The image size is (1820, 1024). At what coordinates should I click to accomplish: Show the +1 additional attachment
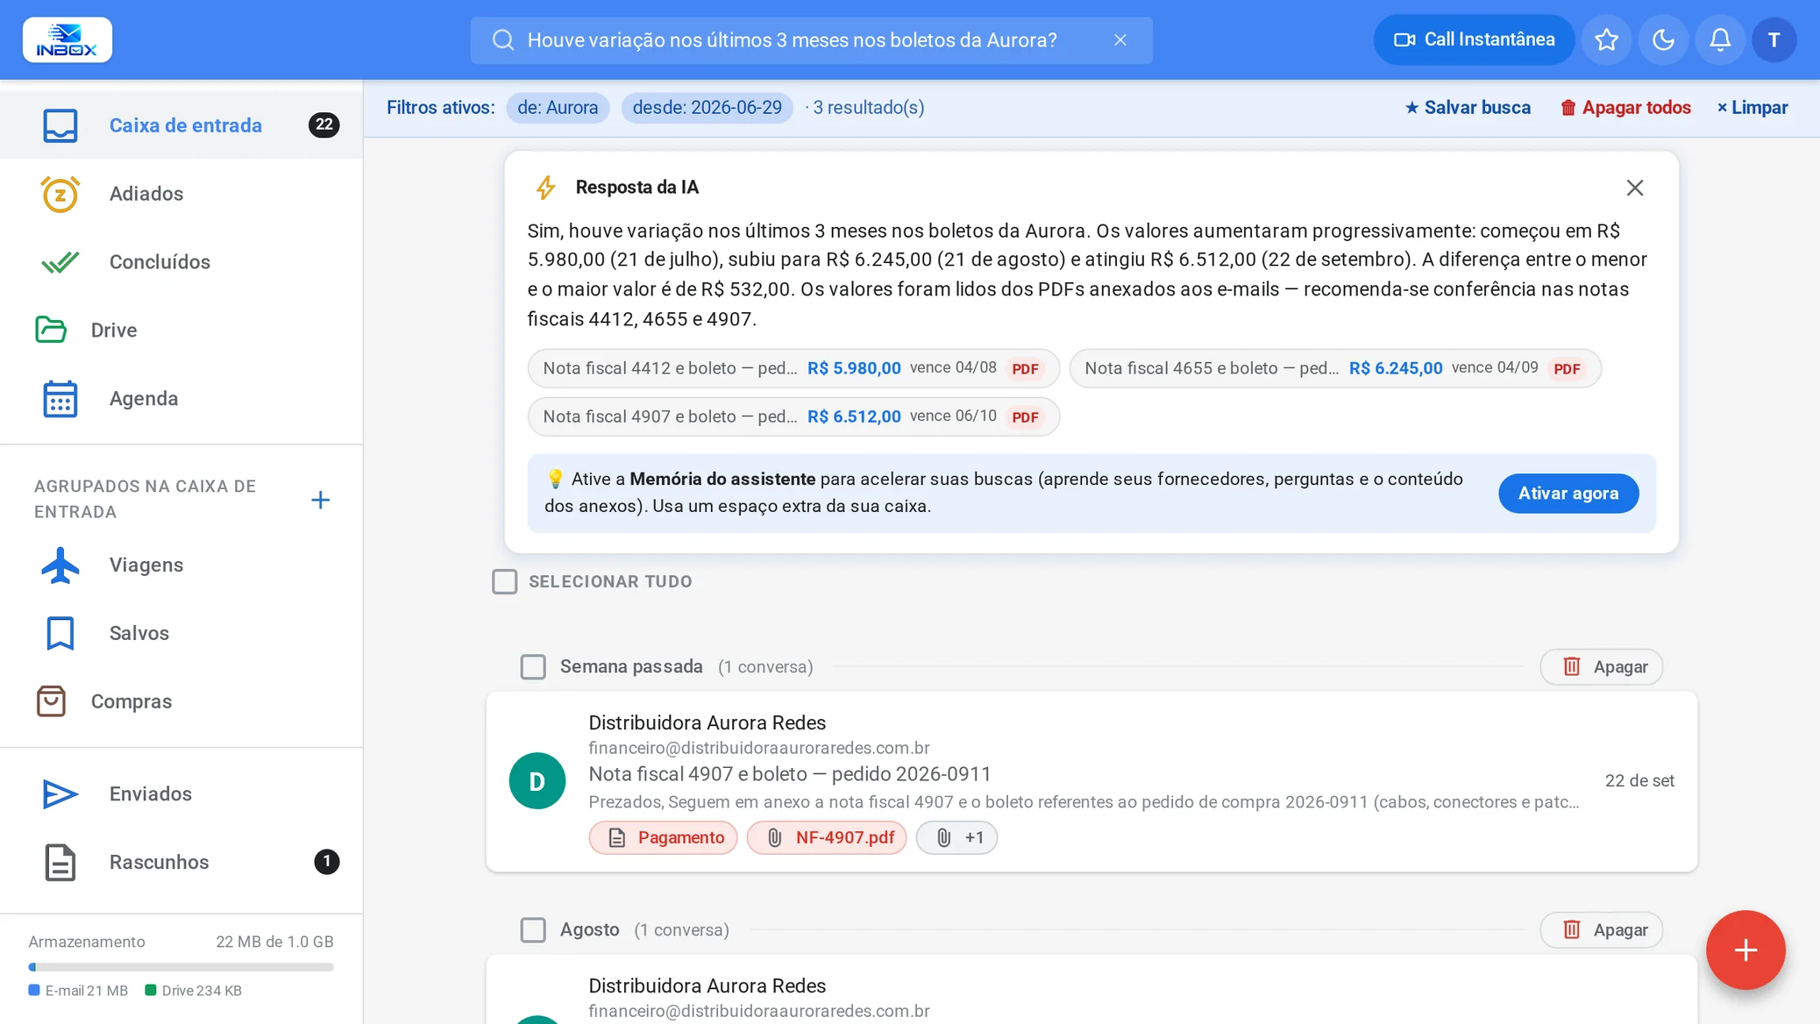tap(956, 837)
